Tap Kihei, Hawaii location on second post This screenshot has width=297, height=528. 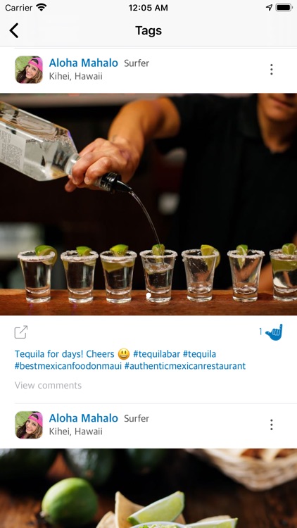click(x=76, y=432)
